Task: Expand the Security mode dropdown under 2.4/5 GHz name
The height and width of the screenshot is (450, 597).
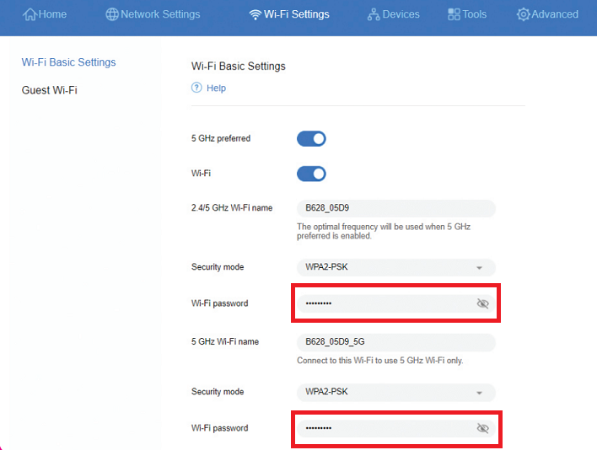Action: coord(395,267)
